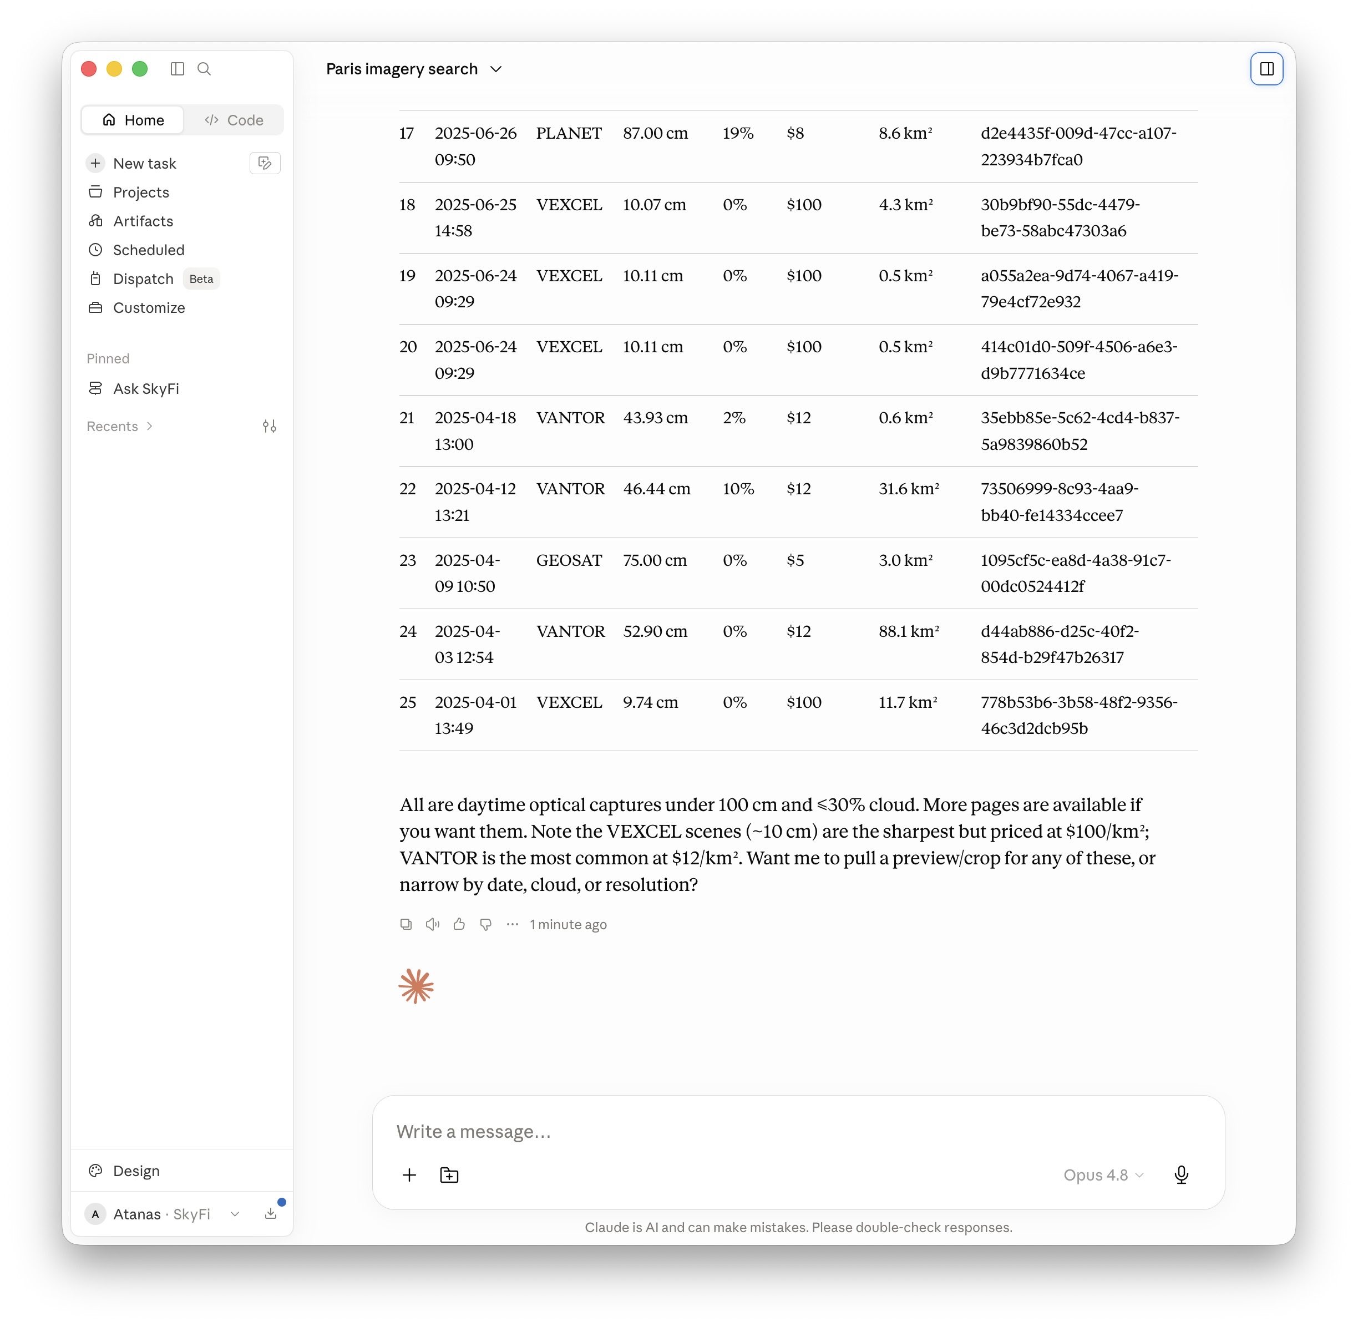Image resolution: width=1358 pixels, height=1327 pixels.
Task: Open more actions ellipsis for response
Action: pos(512,924)
